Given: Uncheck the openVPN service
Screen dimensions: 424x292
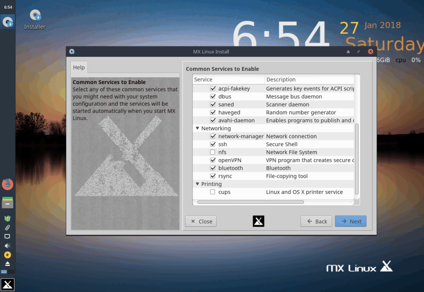Looking at the screenshot, I should (x=213, y=160).
